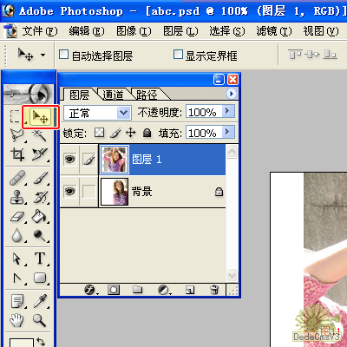Select the Move tool in toolbox

point(41,117)
